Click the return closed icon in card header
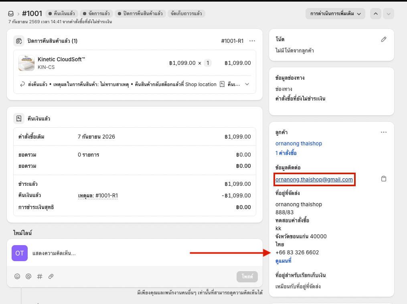 point(19,41)
